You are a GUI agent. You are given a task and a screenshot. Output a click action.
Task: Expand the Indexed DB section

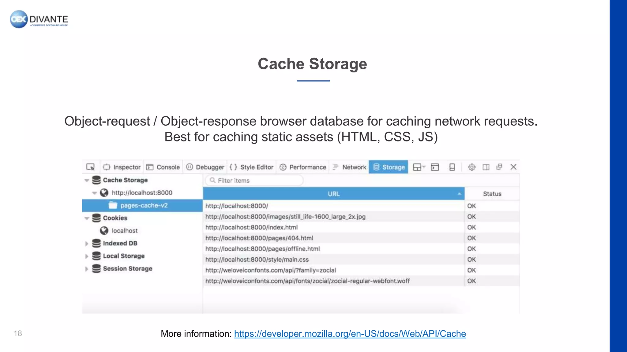click(x=87, y=244)
